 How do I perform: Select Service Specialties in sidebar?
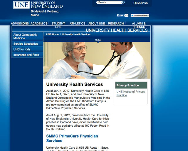coord(26,44)
